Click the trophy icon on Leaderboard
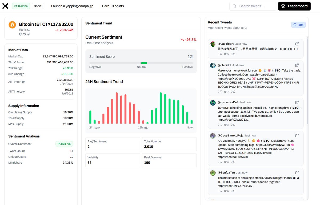This screenshot has width=320, height=205. 283,6
